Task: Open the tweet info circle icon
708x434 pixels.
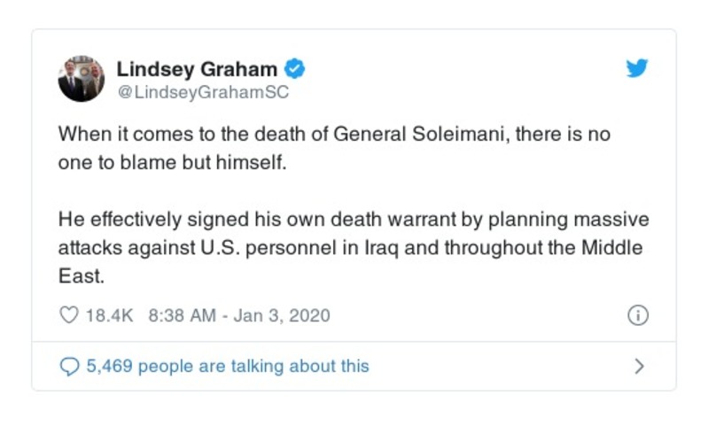Action: coord(638,315)
